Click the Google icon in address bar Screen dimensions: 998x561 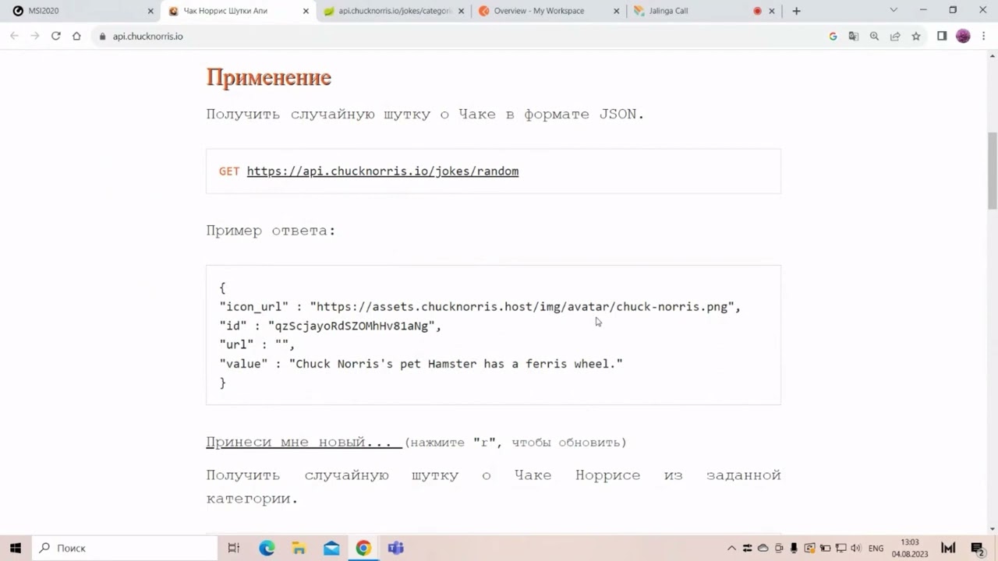tap(833, 36)
